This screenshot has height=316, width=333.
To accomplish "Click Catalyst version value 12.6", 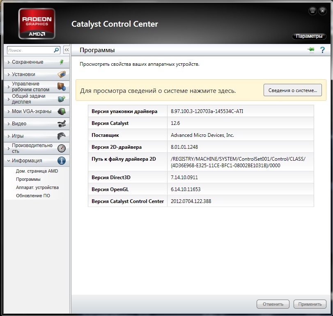I will point(175,123).
